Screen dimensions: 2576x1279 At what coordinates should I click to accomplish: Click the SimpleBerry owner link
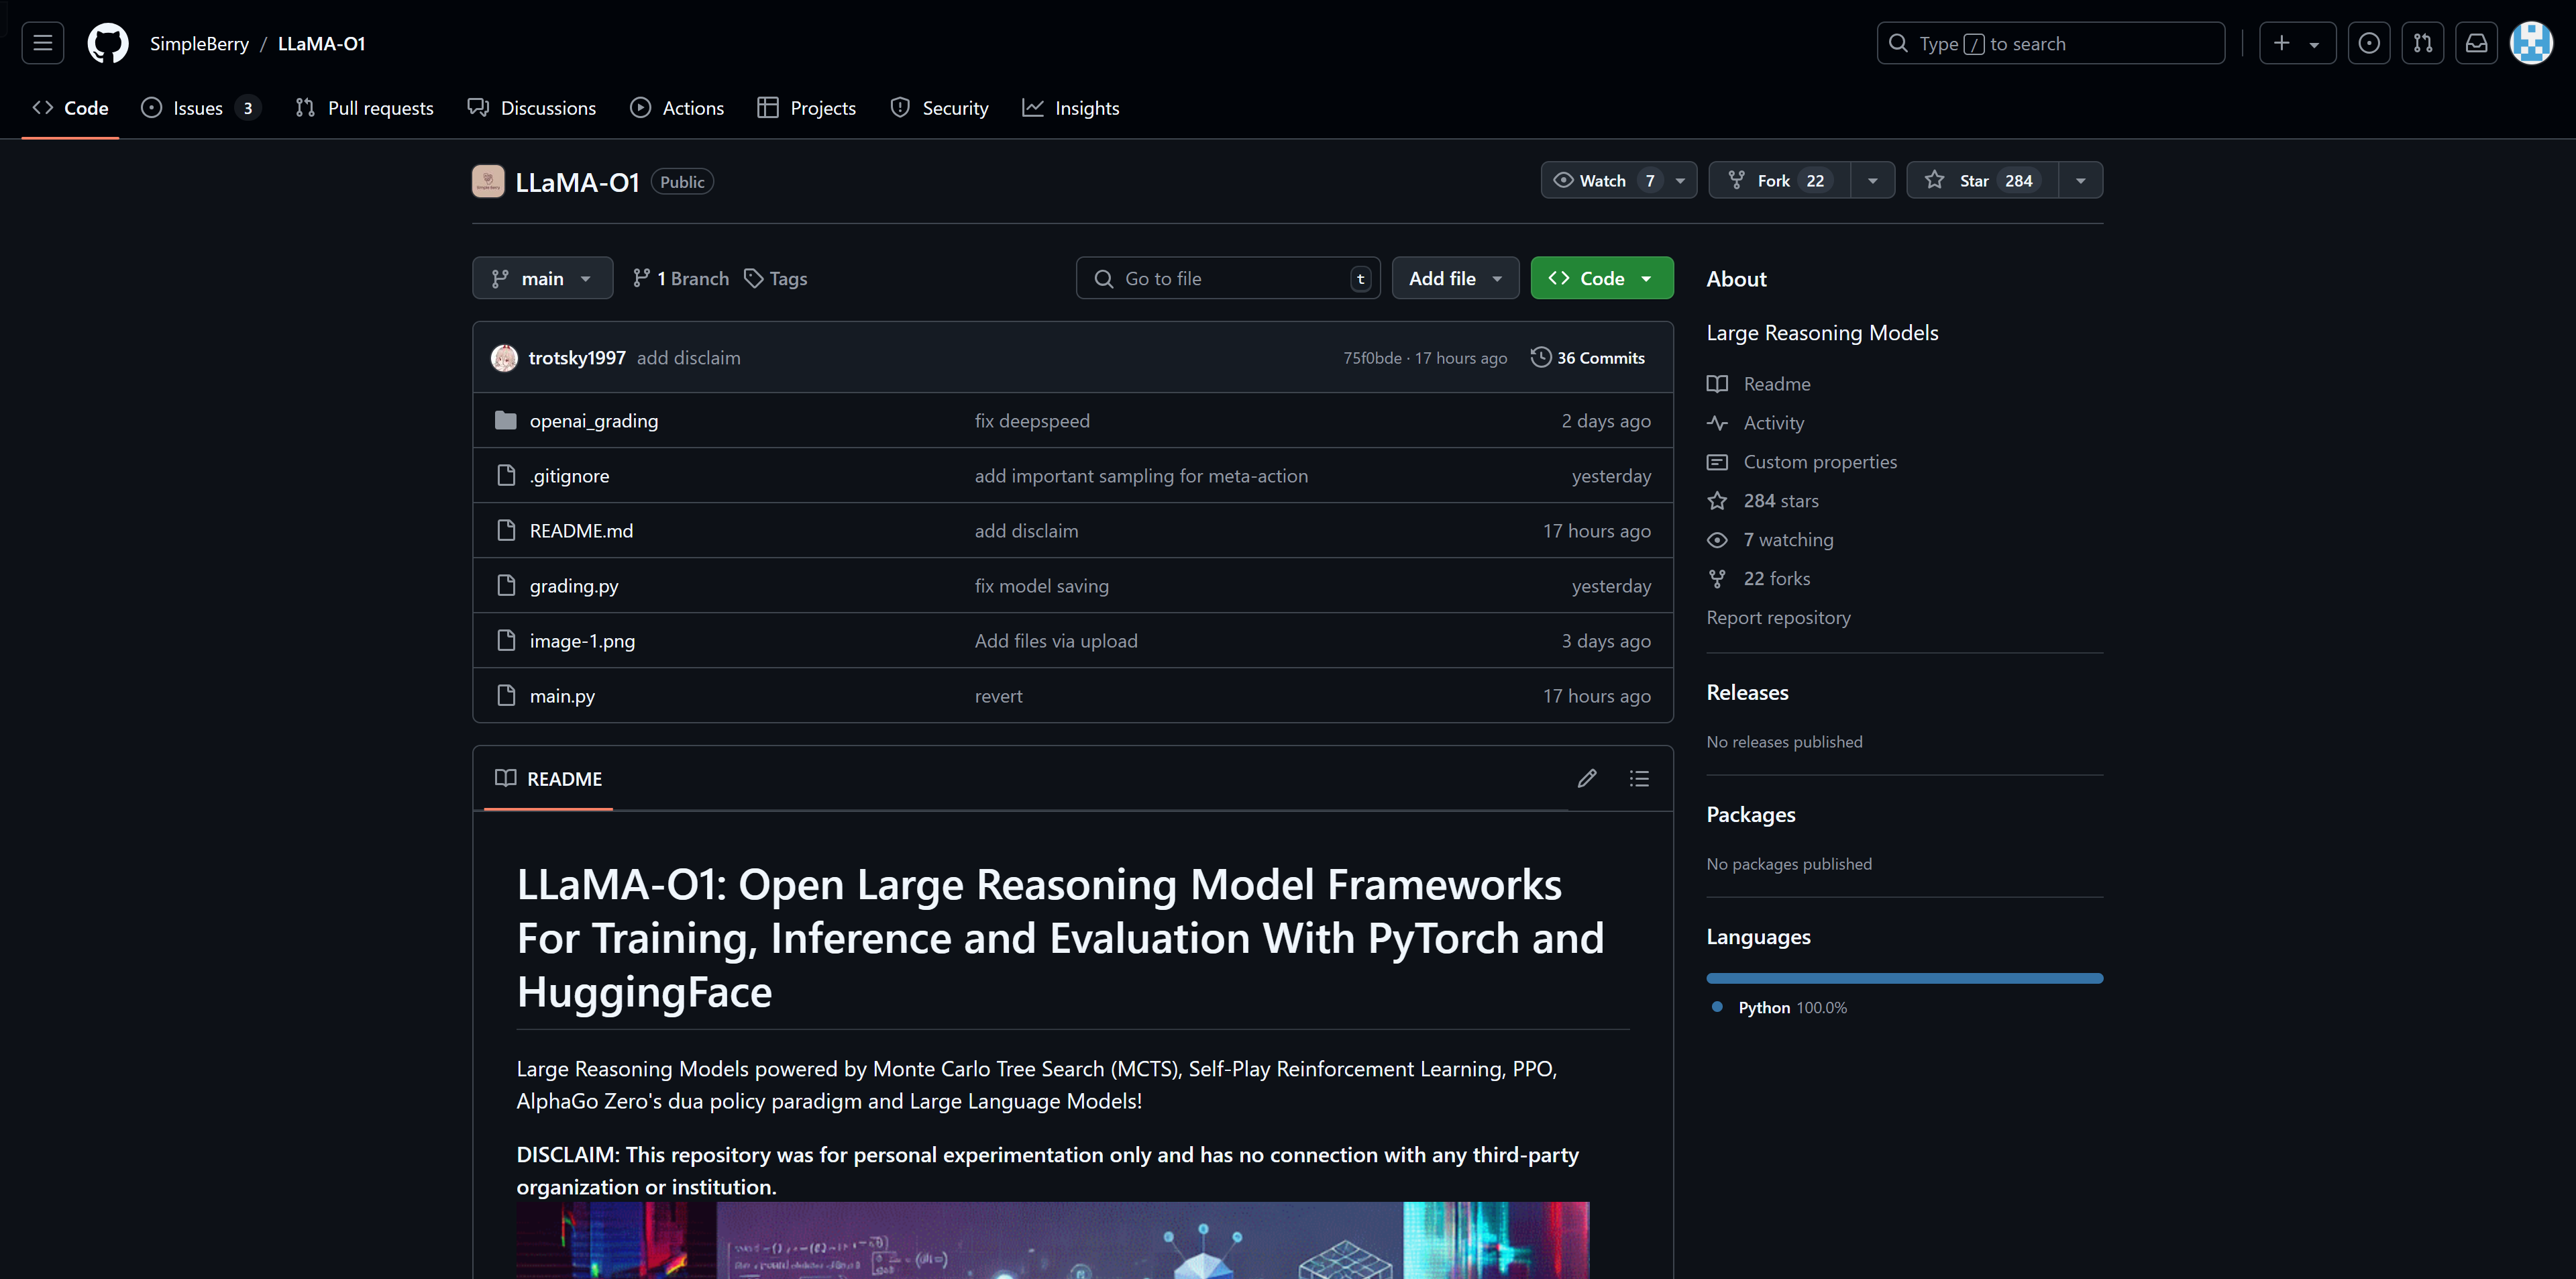pos(199,43)
